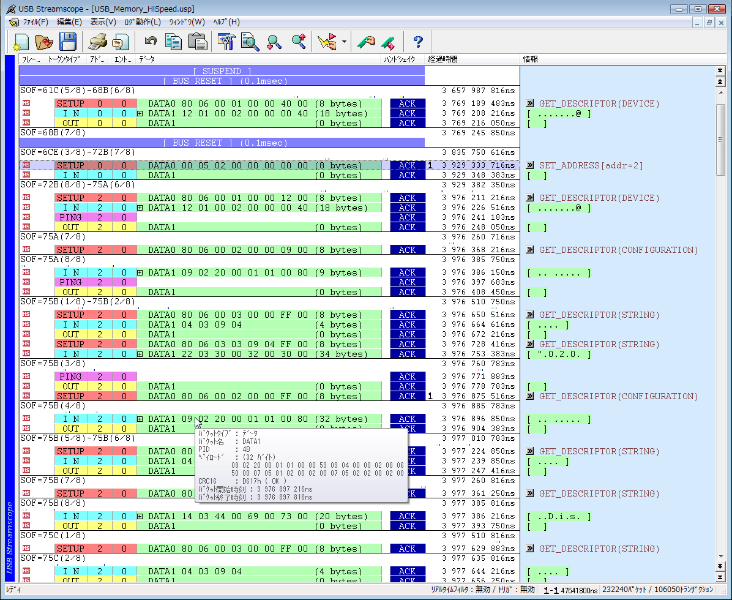
Task: Expand IN DATA1 12 01 row at 976 226 516ns
Action: click(x=140, y=208)
